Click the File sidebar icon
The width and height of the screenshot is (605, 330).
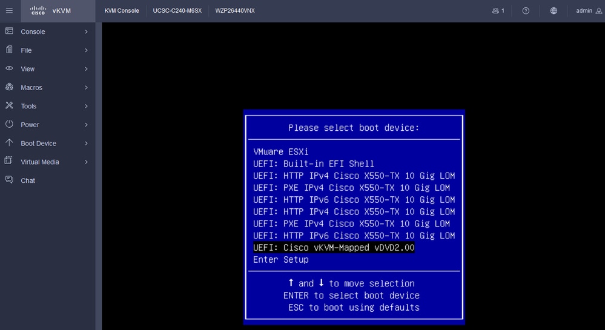point(9,50)
